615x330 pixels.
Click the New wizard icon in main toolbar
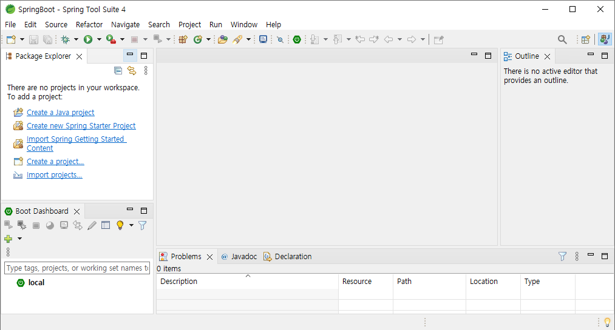tap(12, 39)
